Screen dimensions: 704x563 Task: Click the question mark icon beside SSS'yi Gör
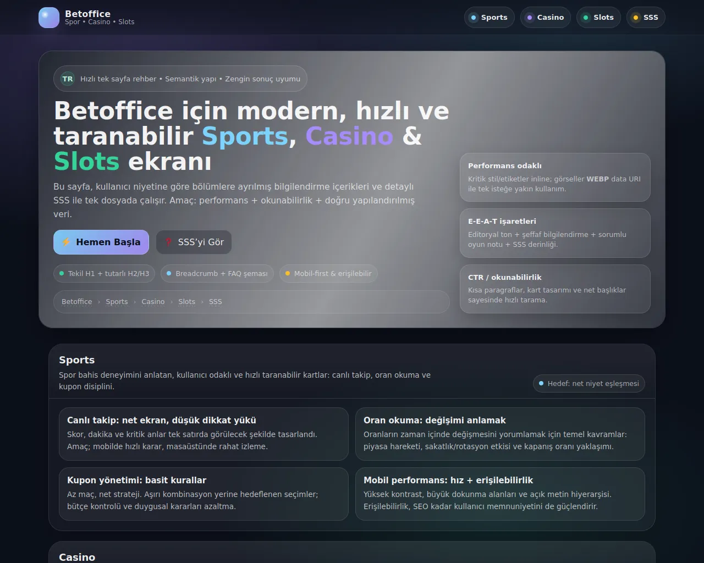(168, 242)
